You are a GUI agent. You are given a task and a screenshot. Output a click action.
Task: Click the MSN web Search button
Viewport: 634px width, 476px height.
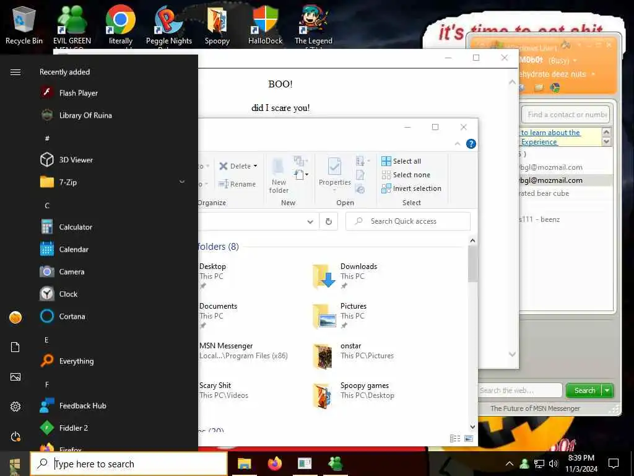pyautogui.click(x=584, y=390)
